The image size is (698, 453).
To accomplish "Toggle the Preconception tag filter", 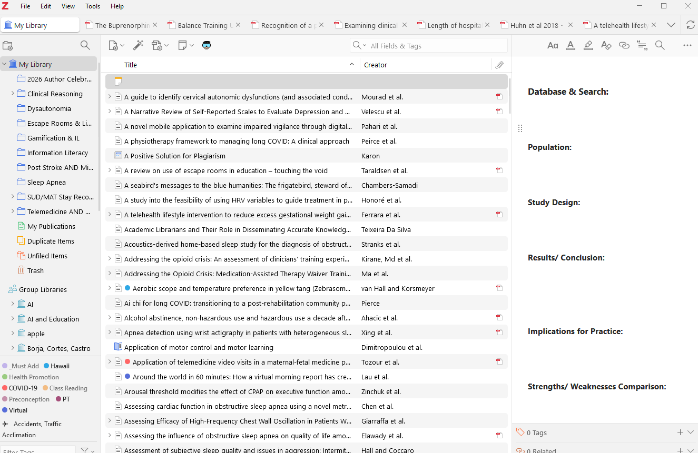I will pyautogui.click(x=26, y=399).
